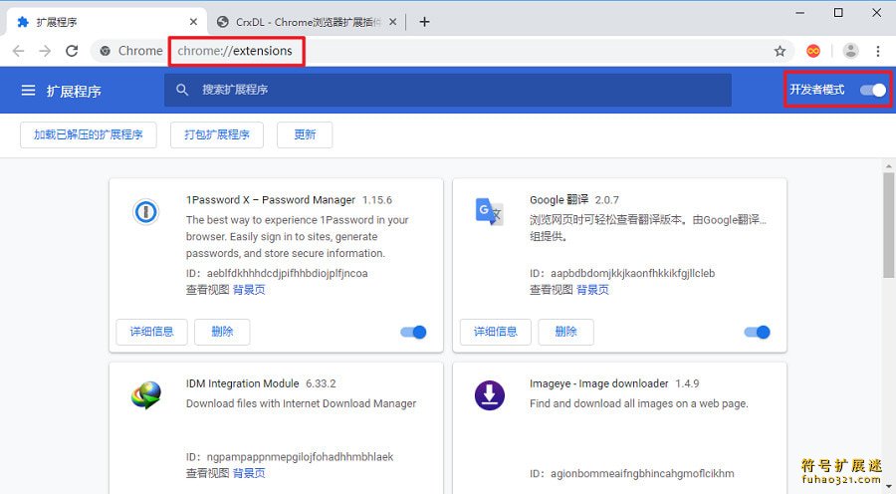
Task: Click the 1Password X ID text
Action: point(277,273)
